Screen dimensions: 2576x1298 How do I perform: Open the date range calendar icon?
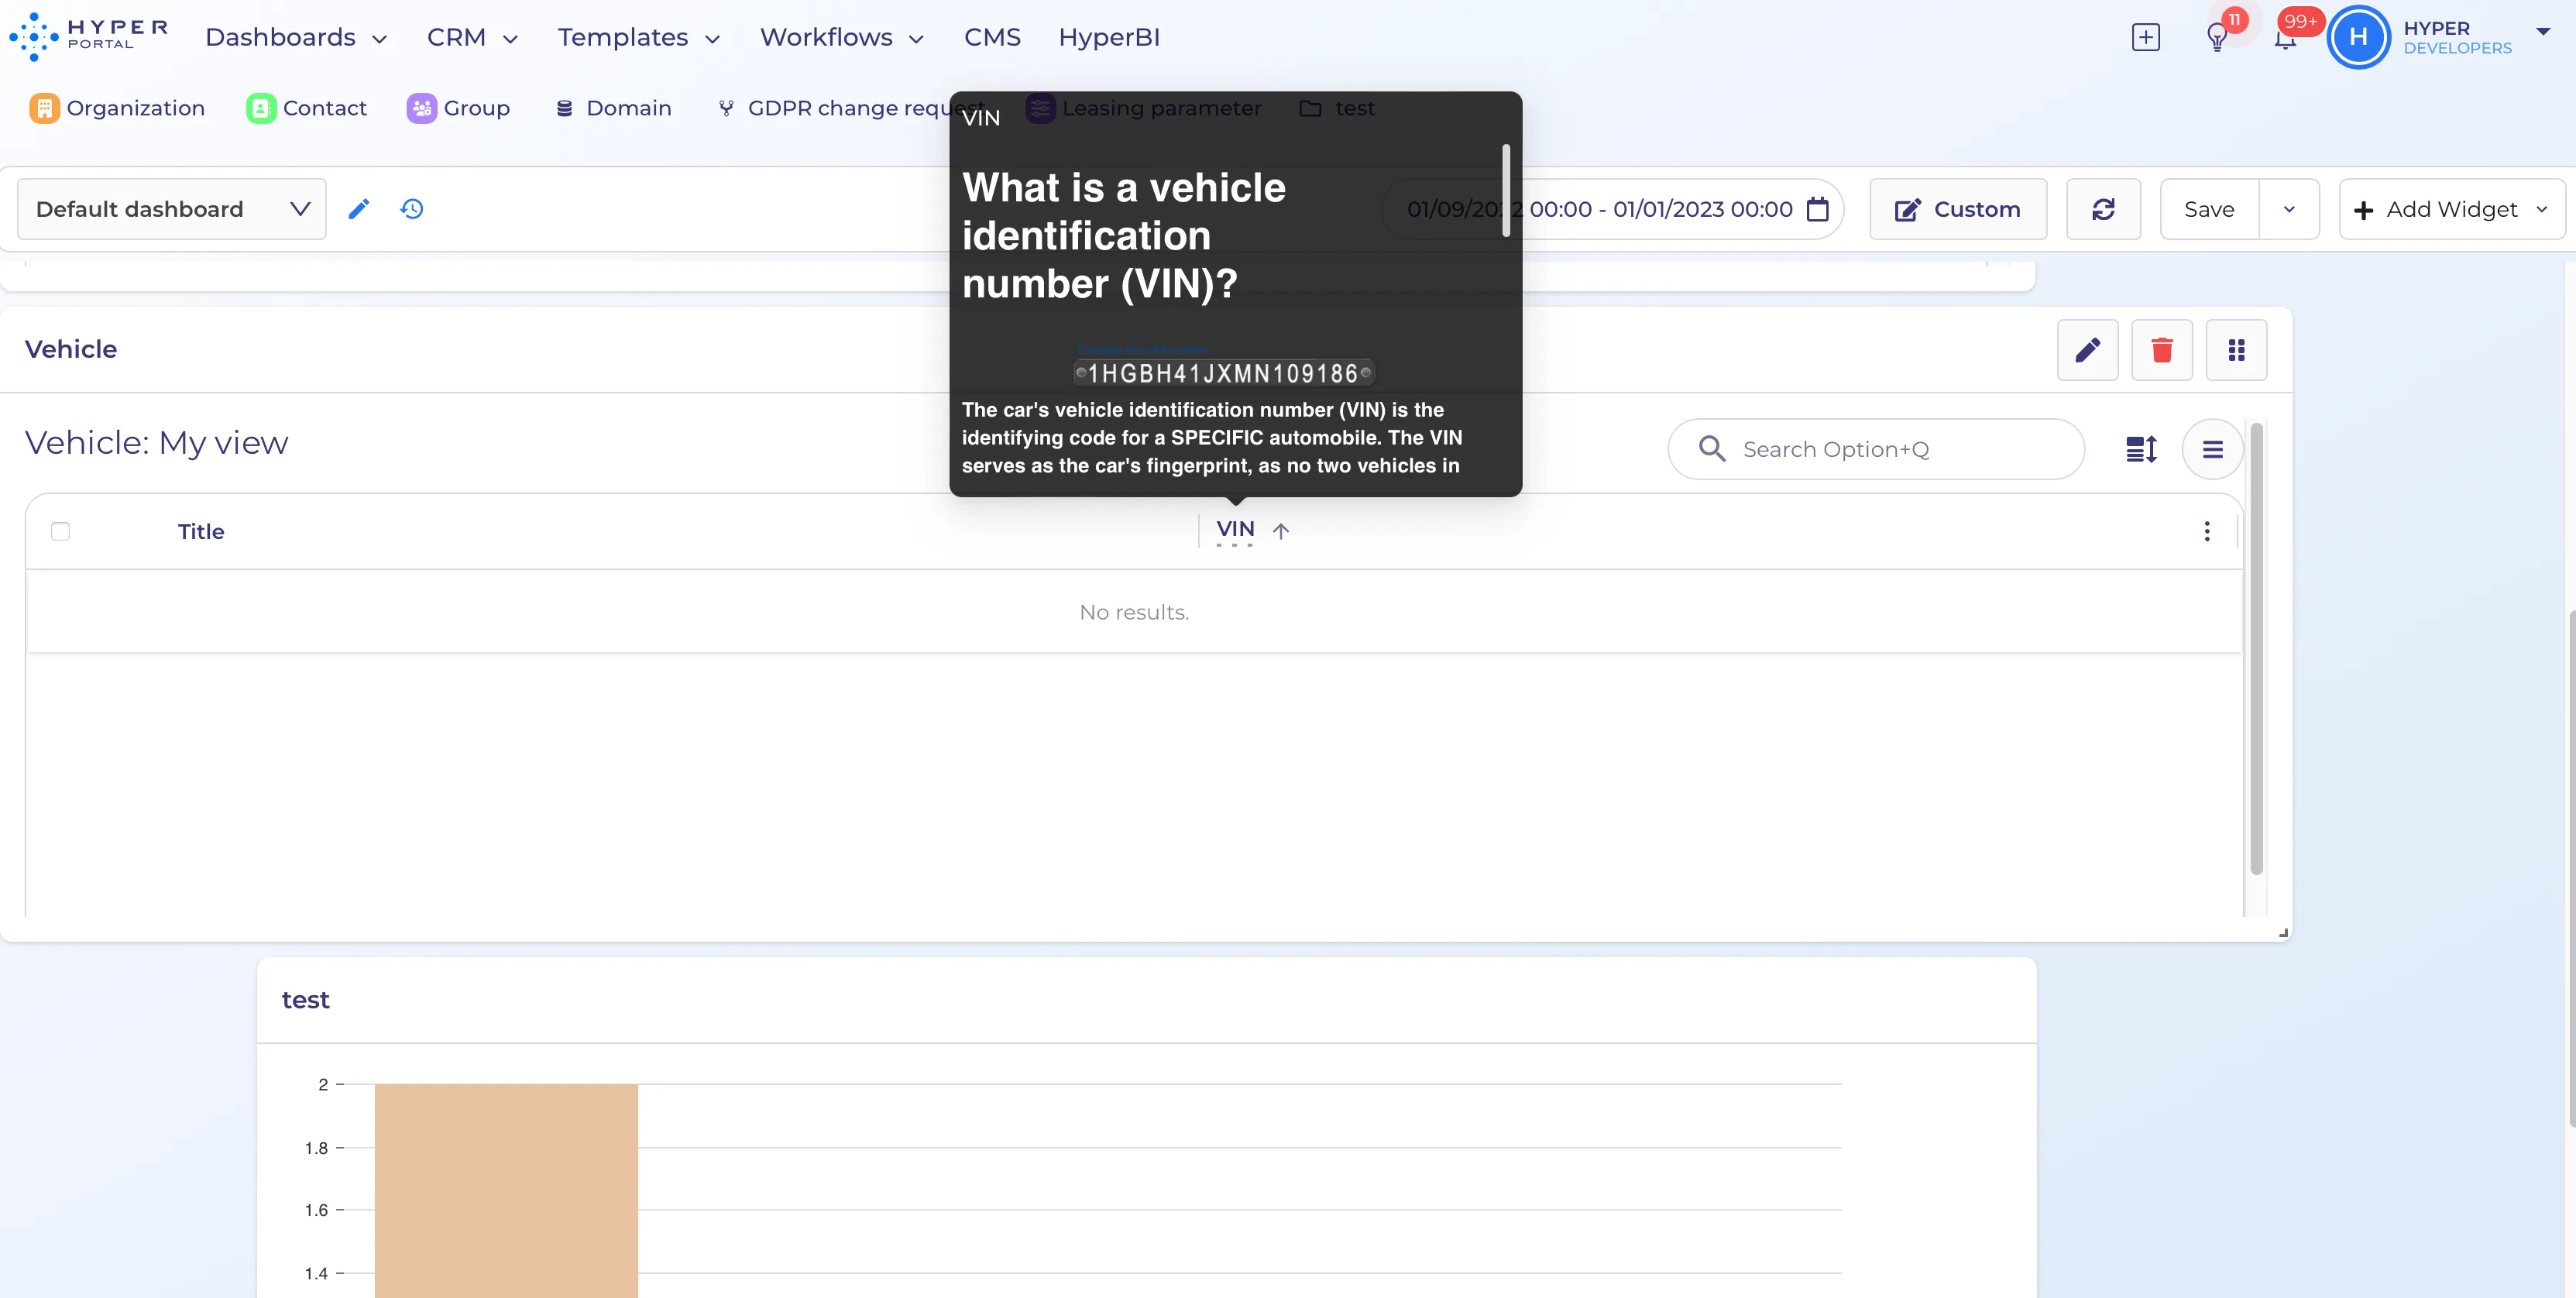tap(1817, 209)
